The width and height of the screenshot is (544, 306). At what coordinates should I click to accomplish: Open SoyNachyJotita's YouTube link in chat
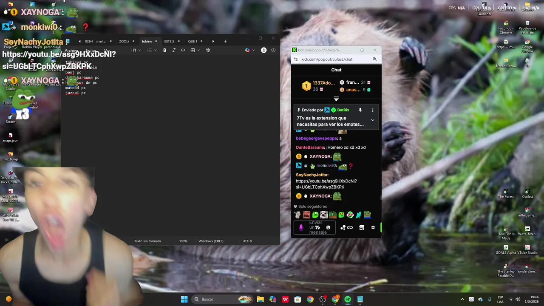tap(326, 184)
